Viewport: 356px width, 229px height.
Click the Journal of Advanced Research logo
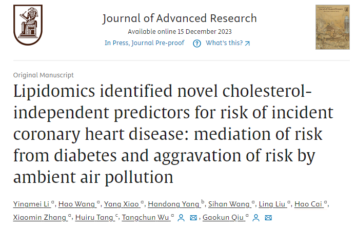pos(28,28)
